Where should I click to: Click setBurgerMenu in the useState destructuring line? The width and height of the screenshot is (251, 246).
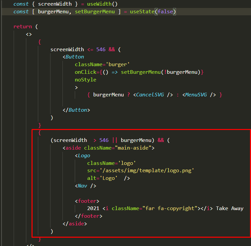(95, 12)
